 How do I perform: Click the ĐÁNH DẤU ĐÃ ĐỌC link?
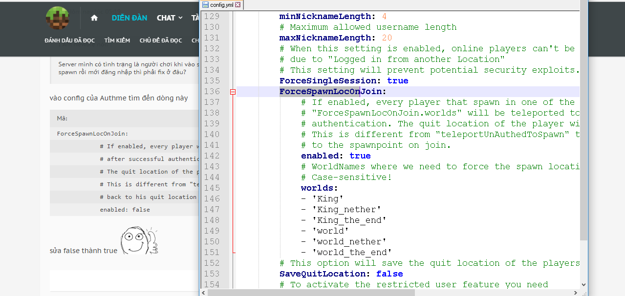pyautogui.click(x=69, y=40)
